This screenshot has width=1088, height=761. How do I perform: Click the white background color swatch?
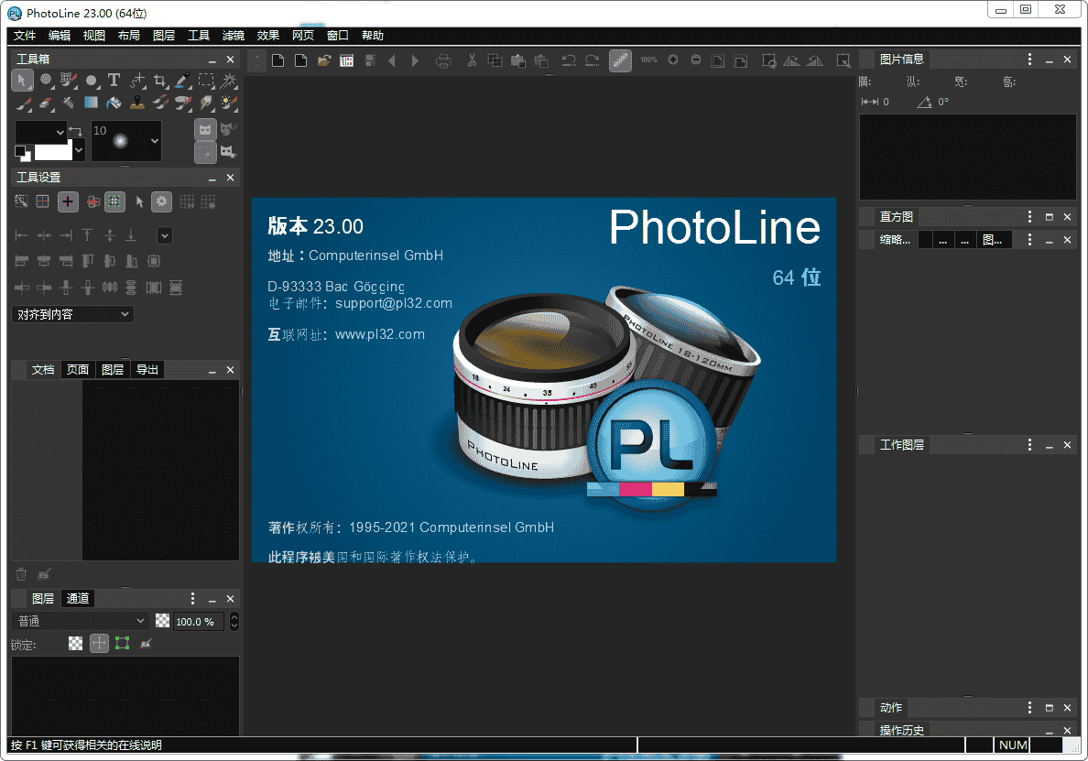[53, 151]
